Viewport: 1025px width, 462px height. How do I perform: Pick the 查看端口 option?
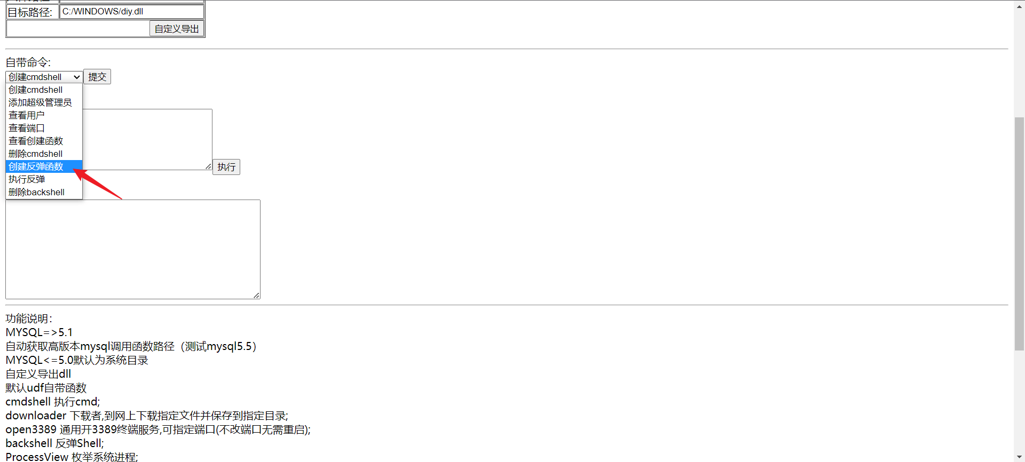point(27,128)
